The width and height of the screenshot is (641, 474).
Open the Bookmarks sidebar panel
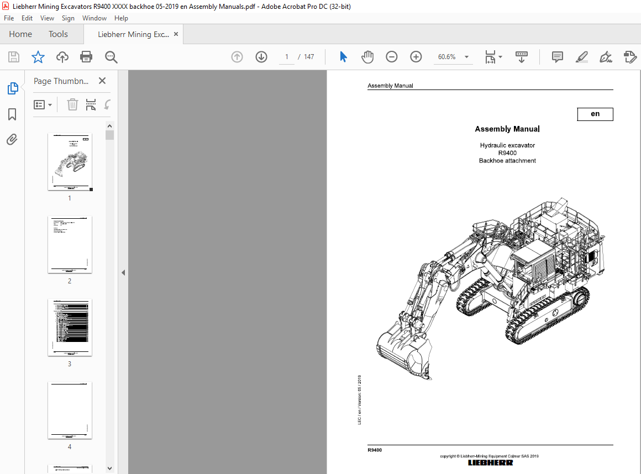[x=12, y=114]
